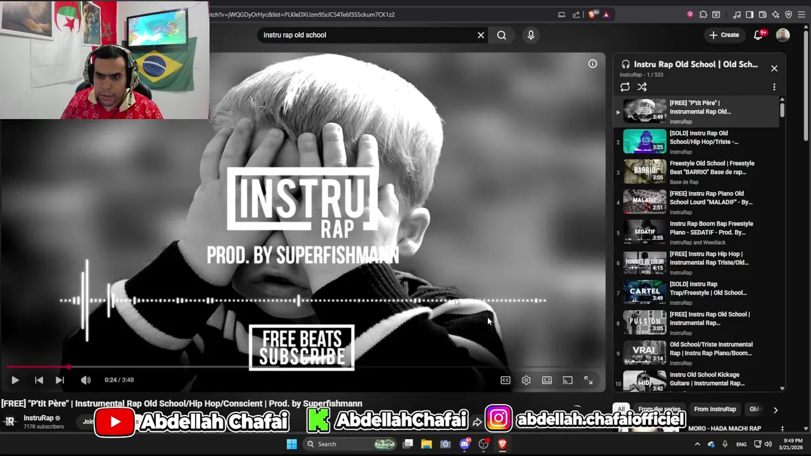Open Windows Start menu
811x456 pixels.
coord(291,444)
